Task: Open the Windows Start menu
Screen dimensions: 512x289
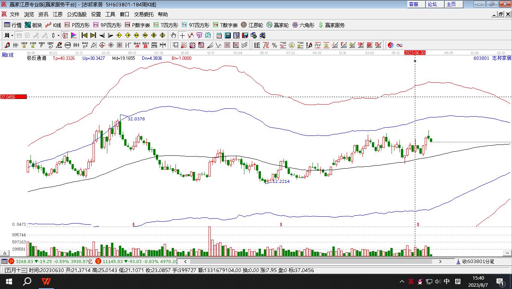Action: (x=9, y=281)
